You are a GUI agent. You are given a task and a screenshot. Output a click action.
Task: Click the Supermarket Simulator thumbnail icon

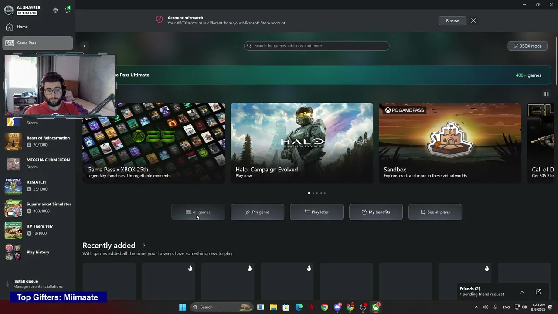[13, 208]
